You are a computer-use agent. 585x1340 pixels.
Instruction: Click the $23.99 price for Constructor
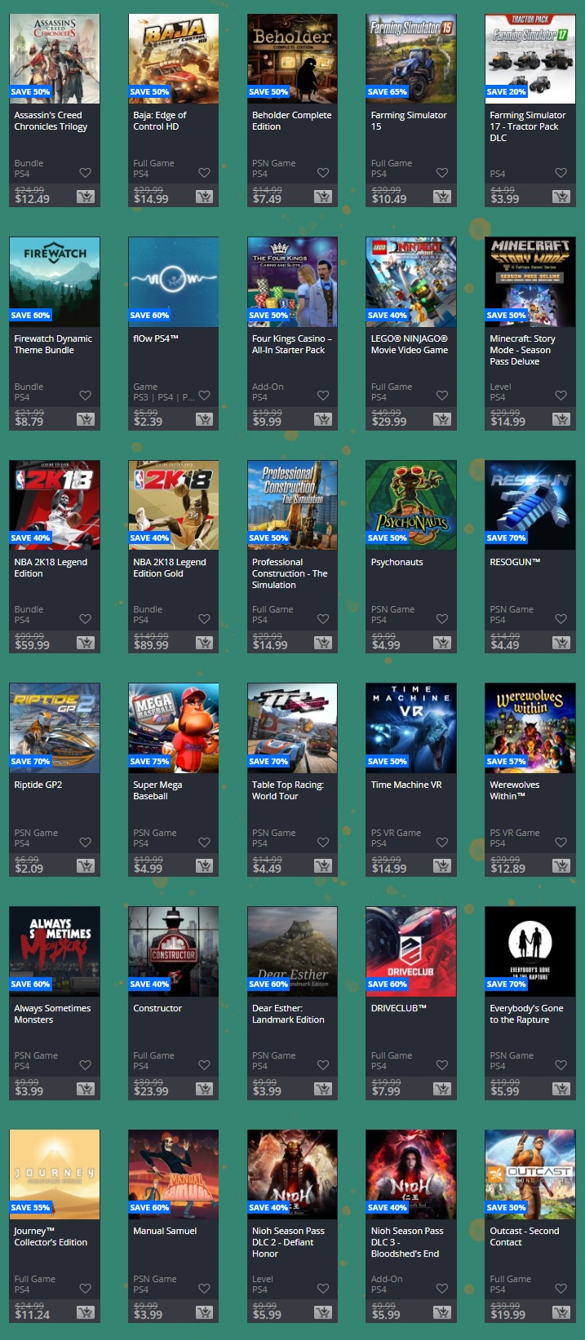[x=151, y=1091]
